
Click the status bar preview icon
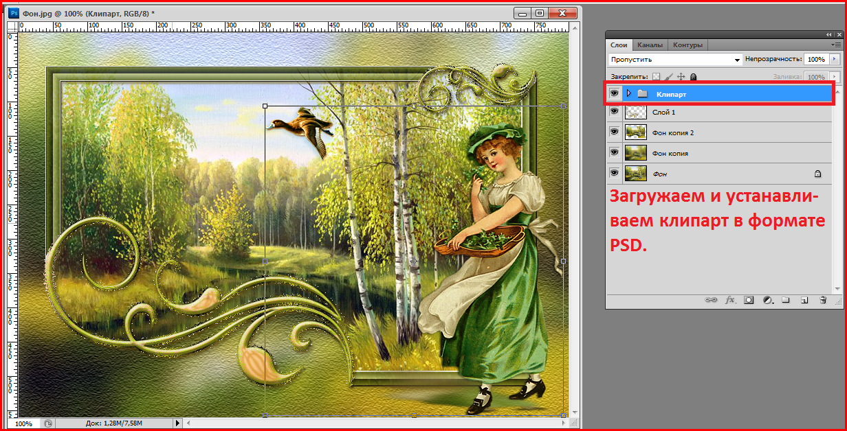point(48,423)
